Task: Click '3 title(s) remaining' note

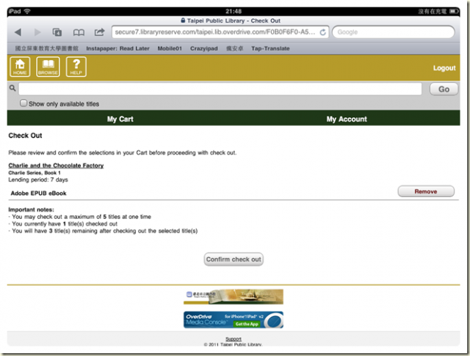Action: coord(104,231)
